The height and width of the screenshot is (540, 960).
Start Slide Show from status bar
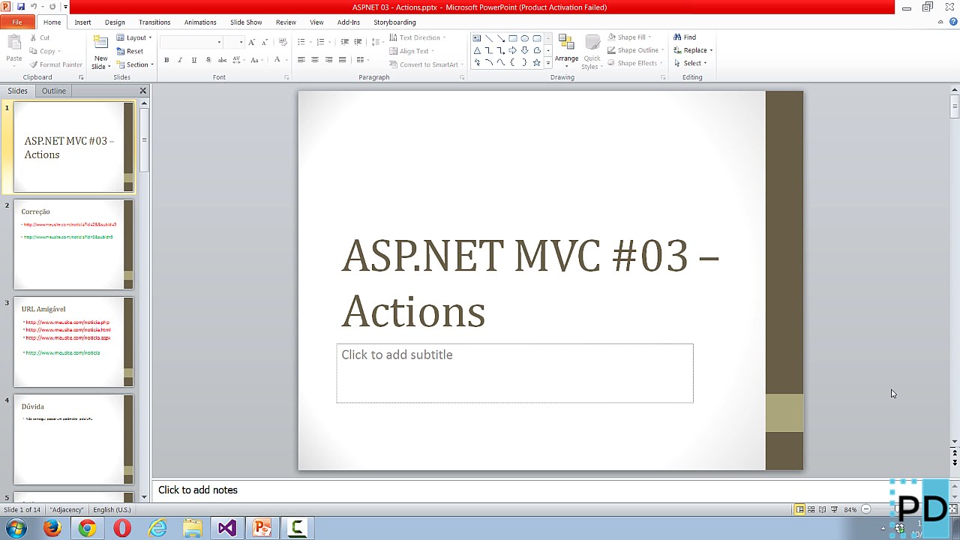(833, 510)
